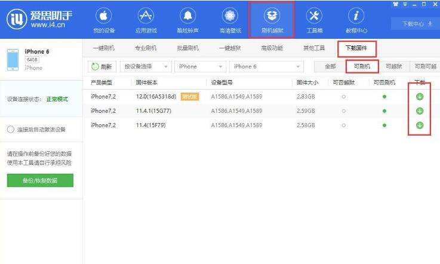440x264 pixels.
Task: Switch to 下载固件 tab
Action: (x=356, y=48)
